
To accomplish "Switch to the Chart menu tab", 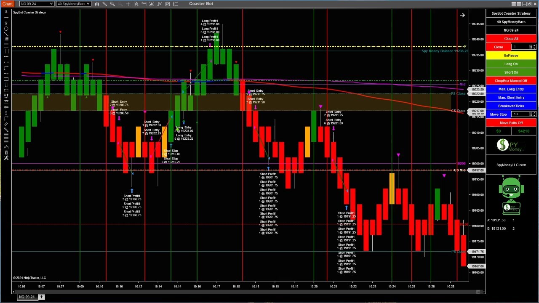I will 8,4.
